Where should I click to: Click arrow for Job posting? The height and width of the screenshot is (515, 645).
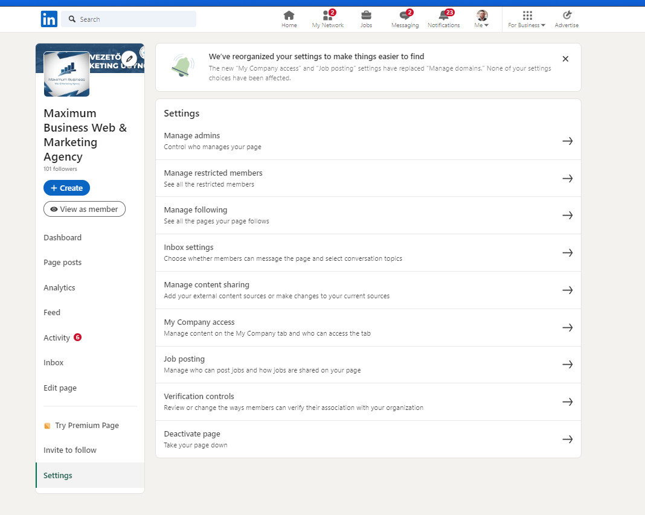click(568, 365)
